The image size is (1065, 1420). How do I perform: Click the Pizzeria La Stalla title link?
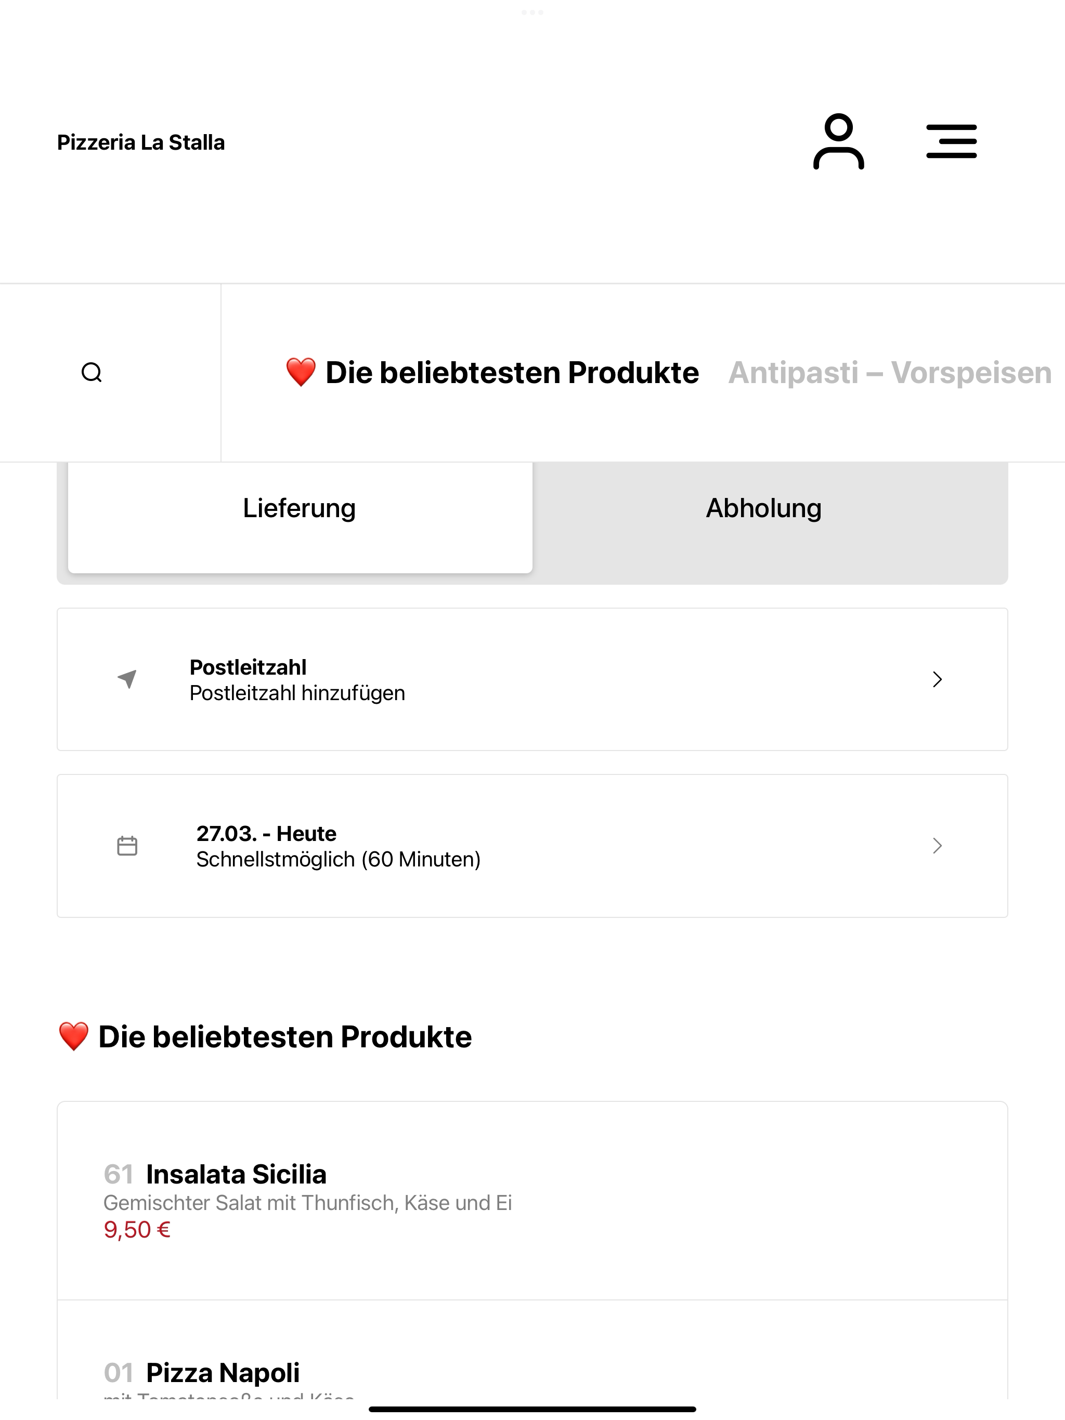(141, 142)
